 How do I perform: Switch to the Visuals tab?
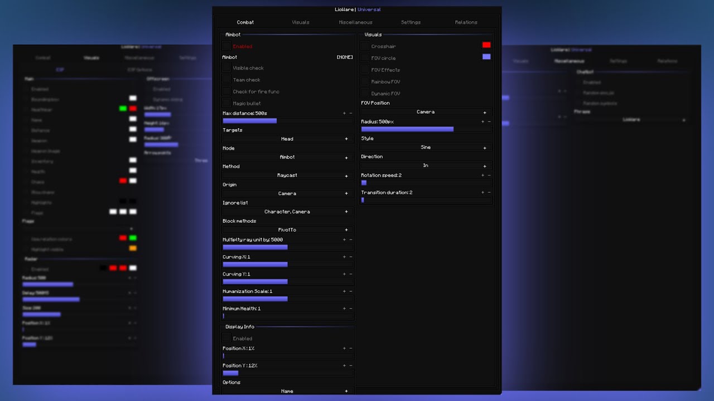[301, 22]
